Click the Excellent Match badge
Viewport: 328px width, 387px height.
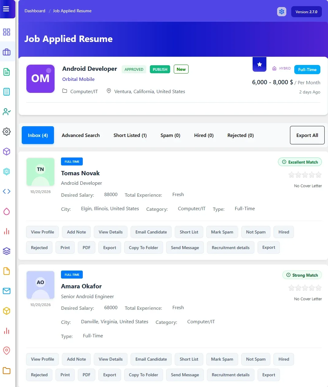[x=300, y=162]
